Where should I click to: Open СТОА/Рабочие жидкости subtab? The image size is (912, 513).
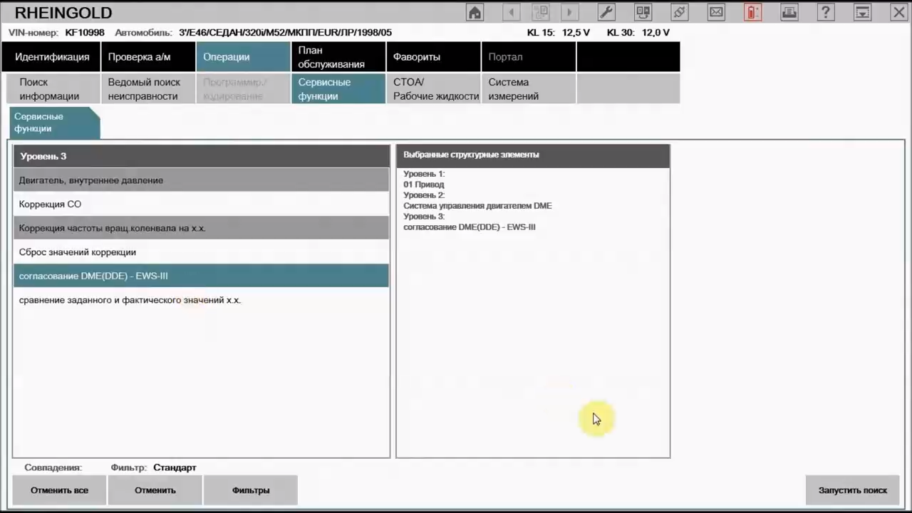(x=433, y=89)
